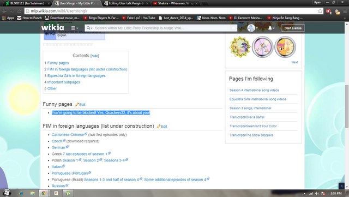Viewport: 349px width, 197px height.
Task: Click the gold star Applejack Twilight badge
Action: pyautogui.click(x=240, y=47)
